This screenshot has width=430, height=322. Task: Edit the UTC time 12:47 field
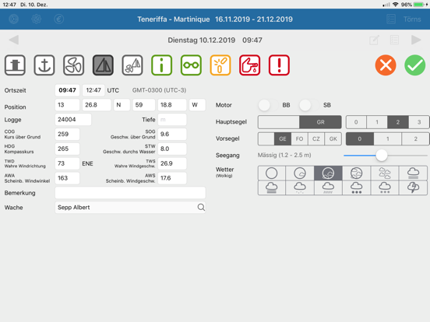click(93, 90)
